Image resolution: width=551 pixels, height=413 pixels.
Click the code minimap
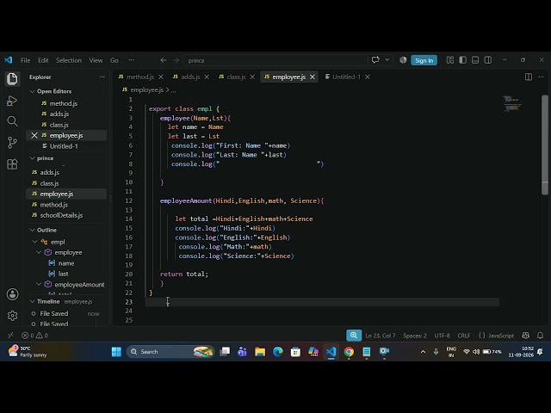pyautogui.click(x=513, y=104)
